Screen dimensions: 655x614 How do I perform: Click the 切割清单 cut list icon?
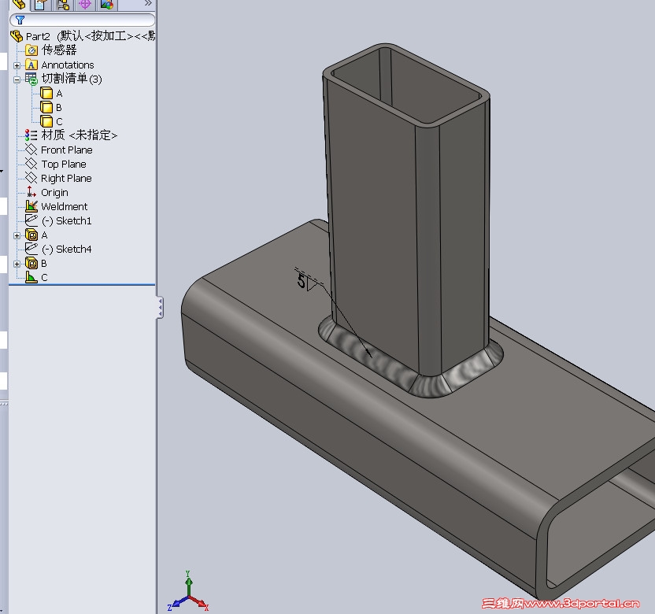pyautogui.click(x=31, y=79)
